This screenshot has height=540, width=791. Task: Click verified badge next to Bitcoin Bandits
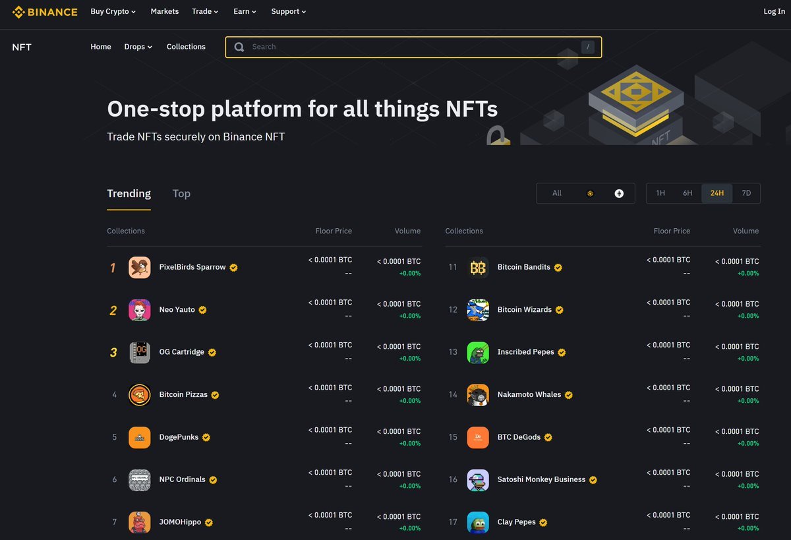[x=558, y=268]
